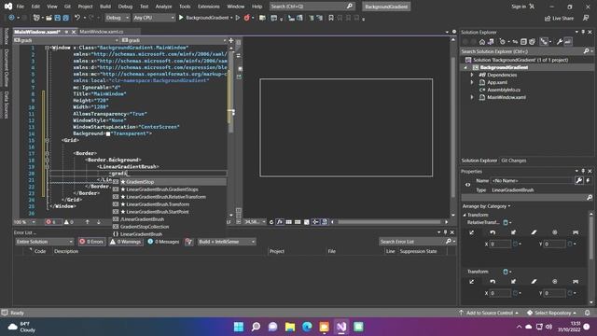
Task: Toggle snap to gridlines designer button
Action: 298,222
